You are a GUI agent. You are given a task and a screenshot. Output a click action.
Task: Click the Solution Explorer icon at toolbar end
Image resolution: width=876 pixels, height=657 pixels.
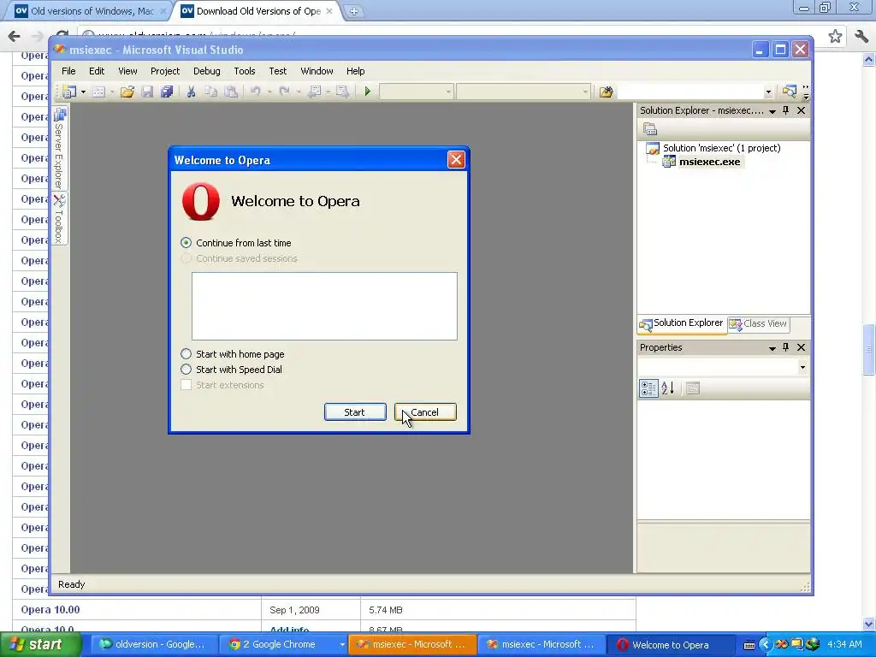(x=789, y=92)
